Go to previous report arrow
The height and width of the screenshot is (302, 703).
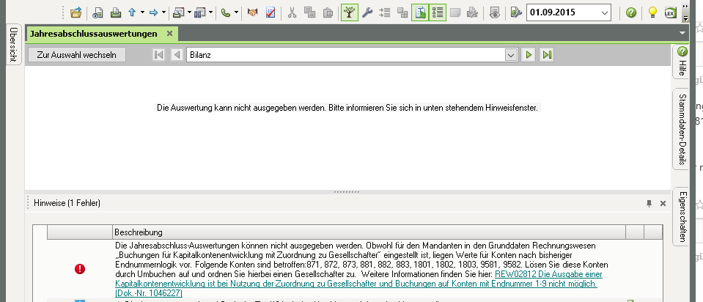click(x=177, y=55)
